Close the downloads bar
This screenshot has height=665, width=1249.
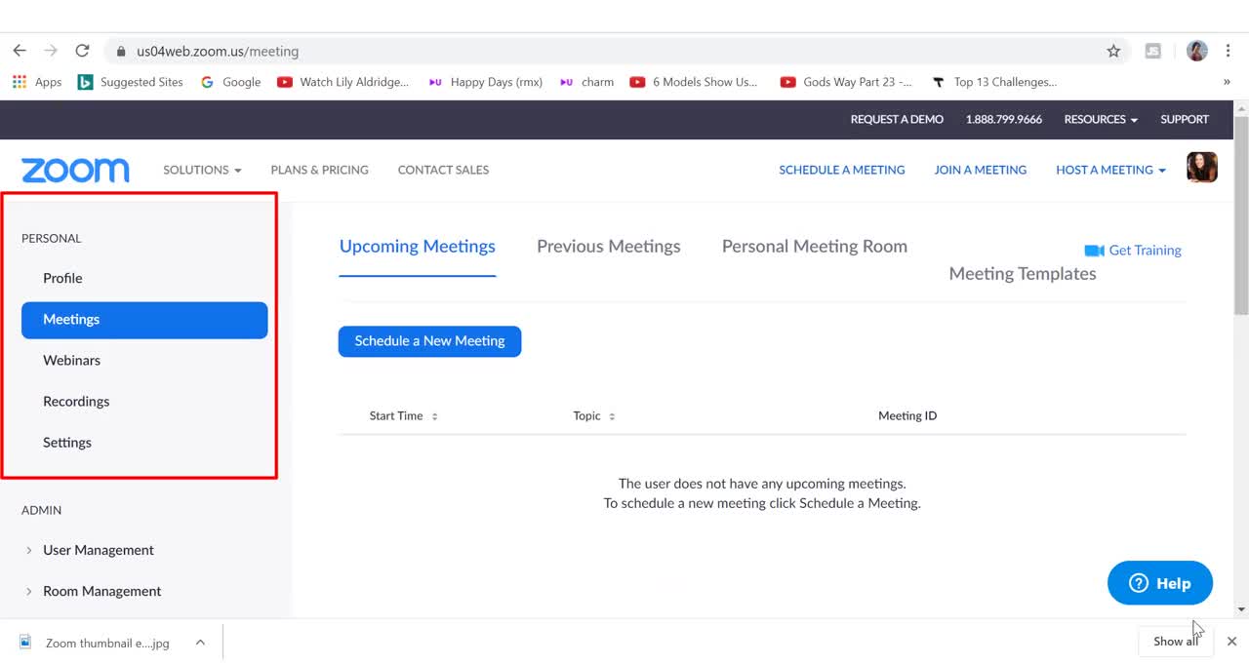coord(1231,642)
